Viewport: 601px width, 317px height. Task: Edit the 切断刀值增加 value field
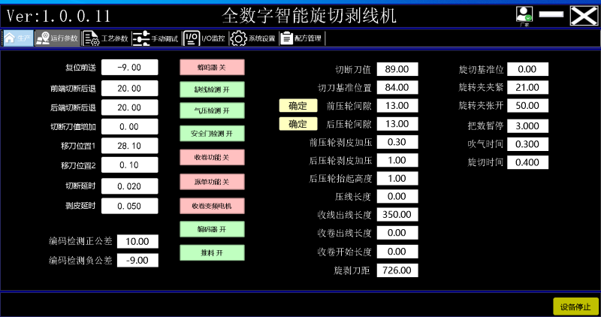point(129,127)
